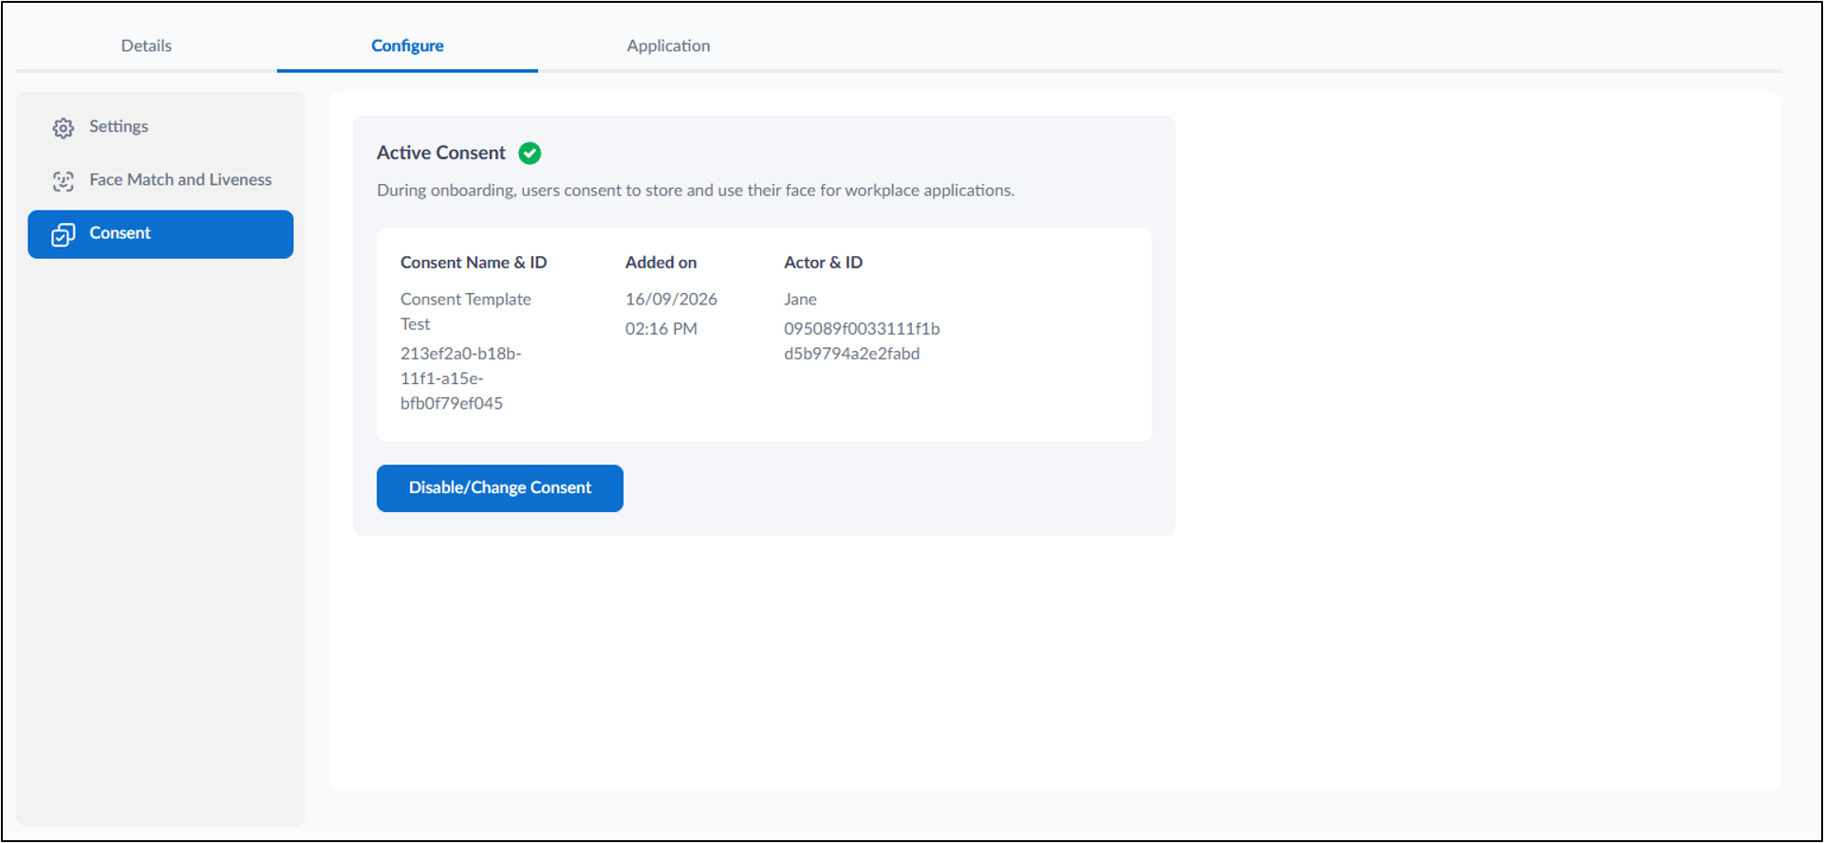The image size is (1824, 843).
Task: Click the Consent Template Test name
Action: [466, 312]
